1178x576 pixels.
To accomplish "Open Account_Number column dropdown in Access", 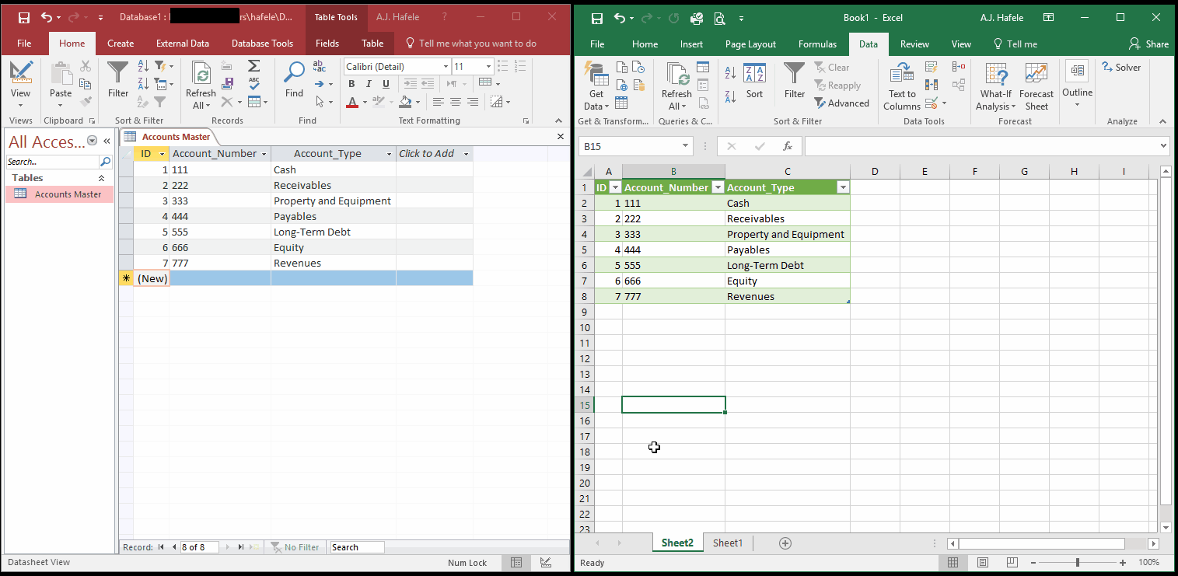I will click(264, 154).
